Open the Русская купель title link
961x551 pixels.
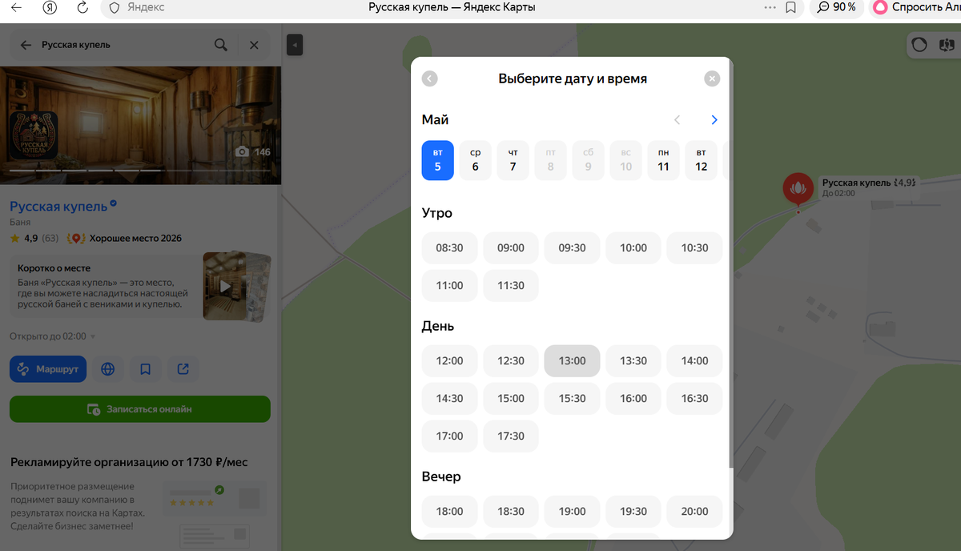(58, 206)
